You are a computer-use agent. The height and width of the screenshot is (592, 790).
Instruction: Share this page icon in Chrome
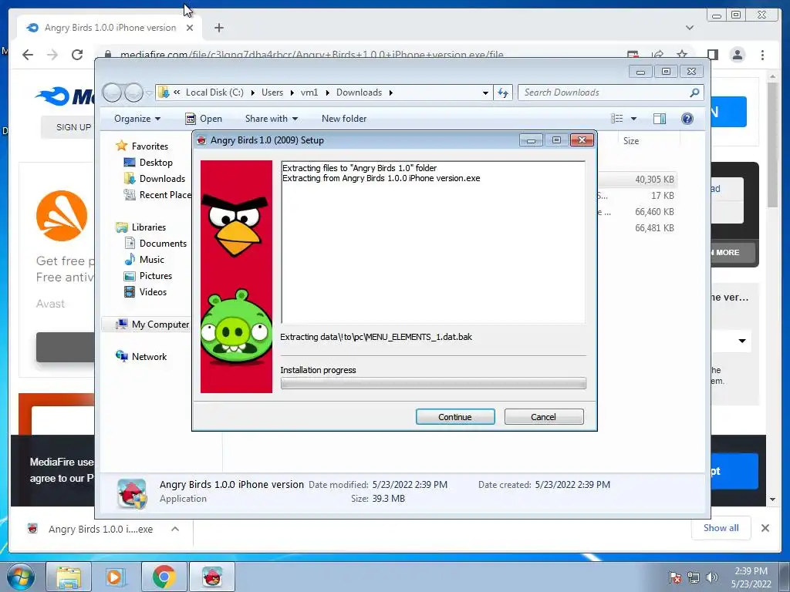click(x=657, y=55)
